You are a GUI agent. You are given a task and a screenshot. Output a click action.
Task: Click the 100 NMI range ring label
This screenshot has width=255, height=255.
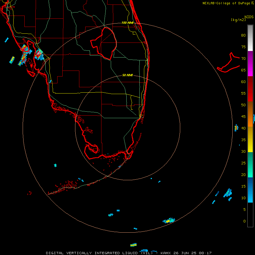coord(127,23)
